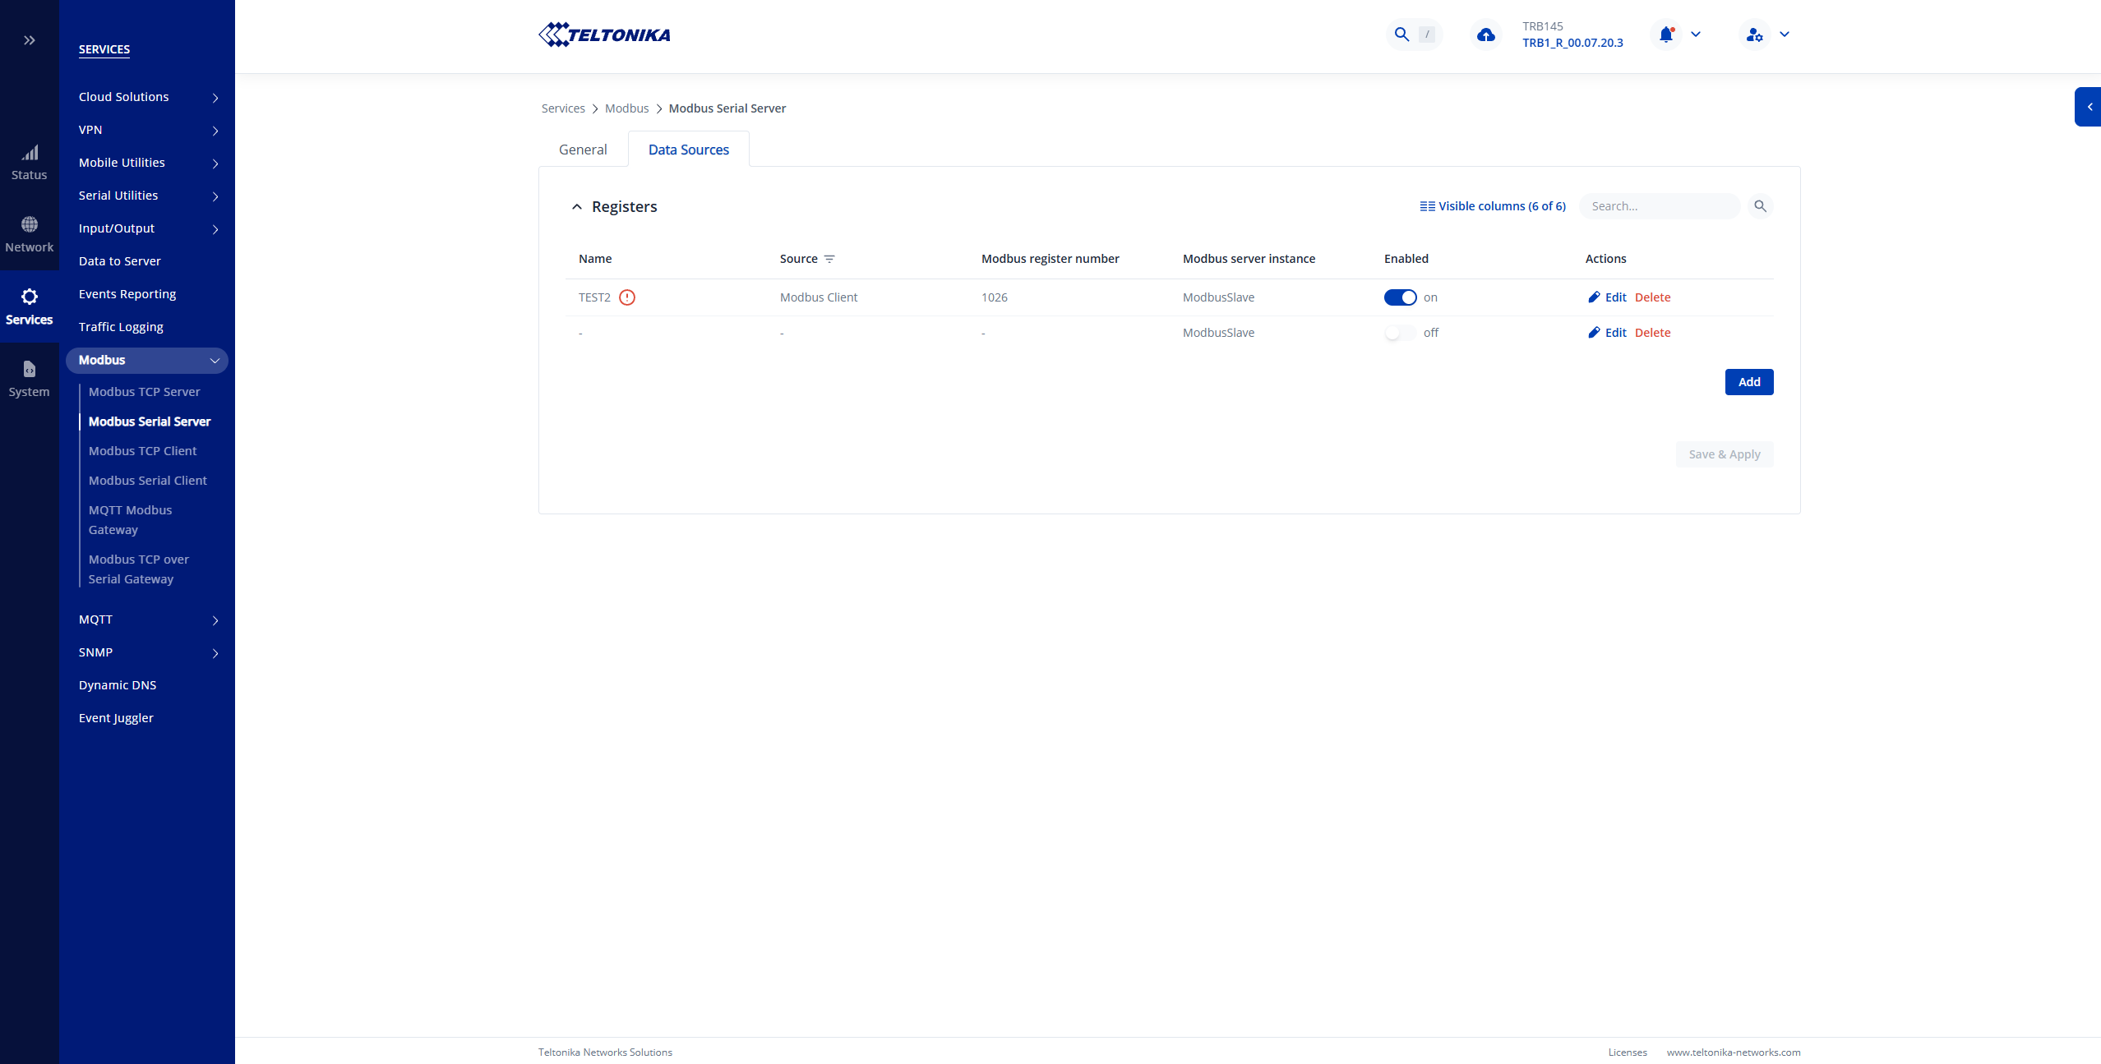
Task: Collapse the Registers section
Action: 577,207
